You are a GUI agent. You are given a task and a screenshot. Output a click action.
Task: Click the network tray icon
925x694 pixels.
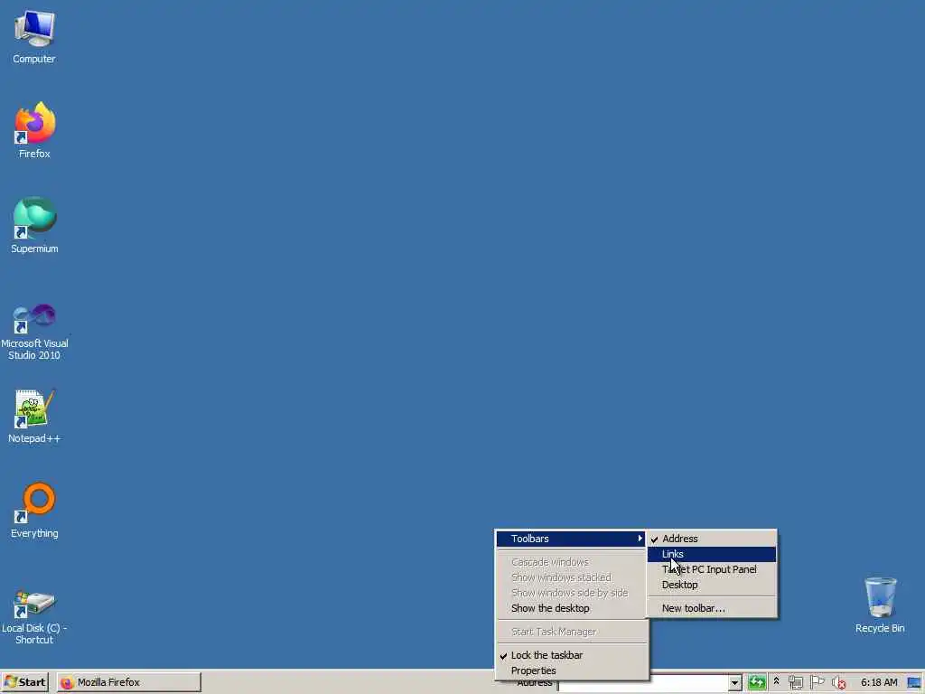(795, 683)
